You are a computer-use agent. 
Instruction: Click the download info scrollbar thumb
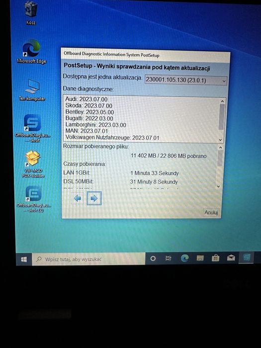pos(220,158)
